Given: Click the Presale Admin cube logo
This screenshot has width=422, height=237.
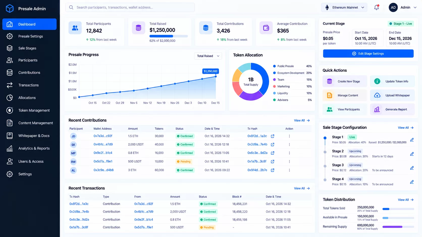Looking at the screenshot, I should pyautogui.click(x=10, y=9).
